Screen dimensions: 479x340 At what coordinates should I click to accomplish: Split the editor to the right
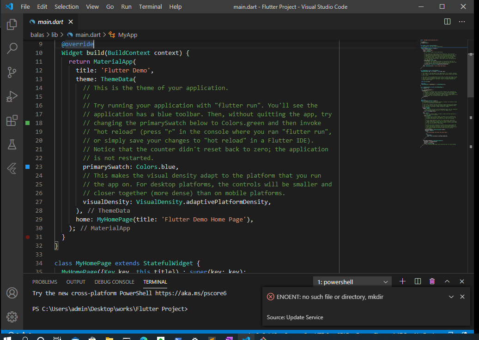pyautogui.click(x=447, y=22)
